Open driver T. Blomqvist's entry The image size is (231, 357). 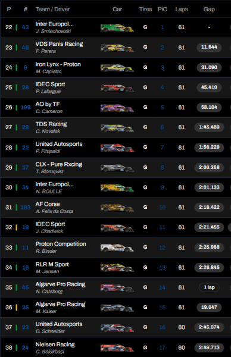coord(49,171)
